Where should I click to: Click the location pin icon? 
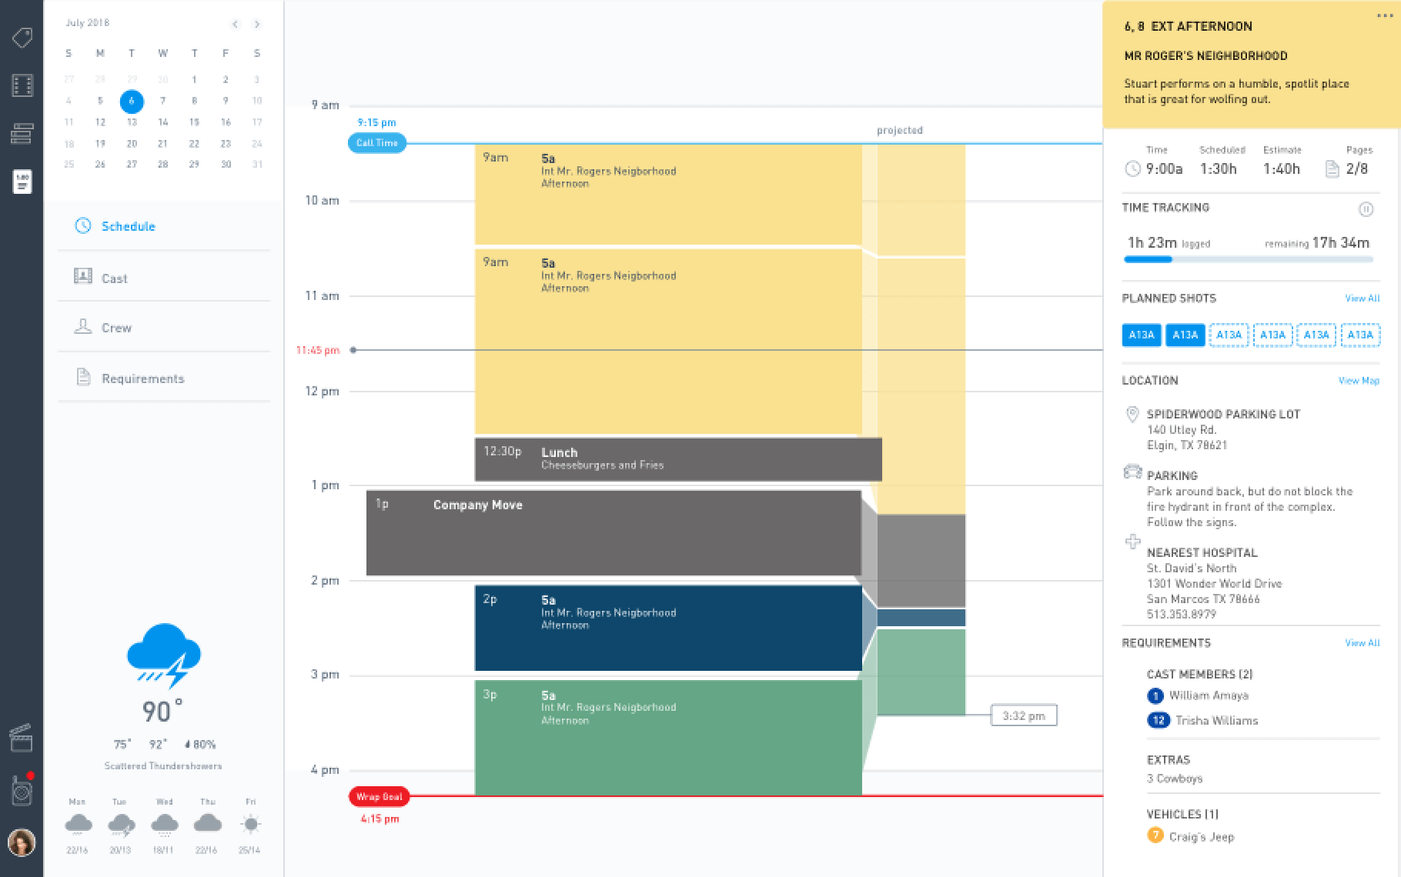(x=1132, y=415)
